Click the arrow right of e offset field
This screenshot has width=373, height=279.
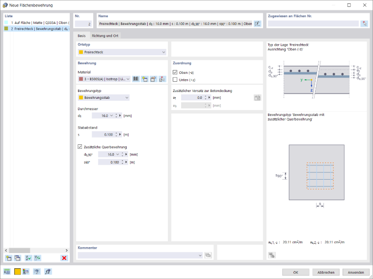coord(210,97)
